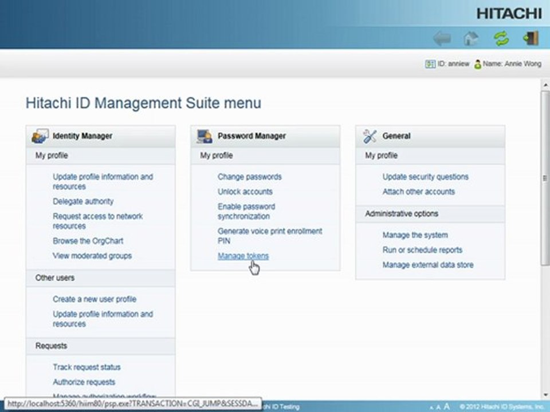Click the General heading text
The width and height of the screenshot is (550, 412).
(x=396, y=136)
